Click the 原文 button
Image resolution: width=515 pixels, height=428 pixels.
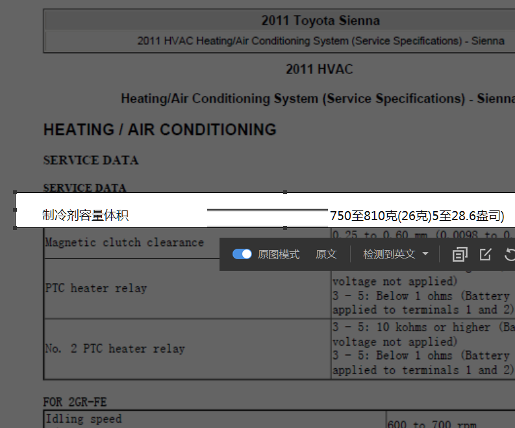point(326,254)
